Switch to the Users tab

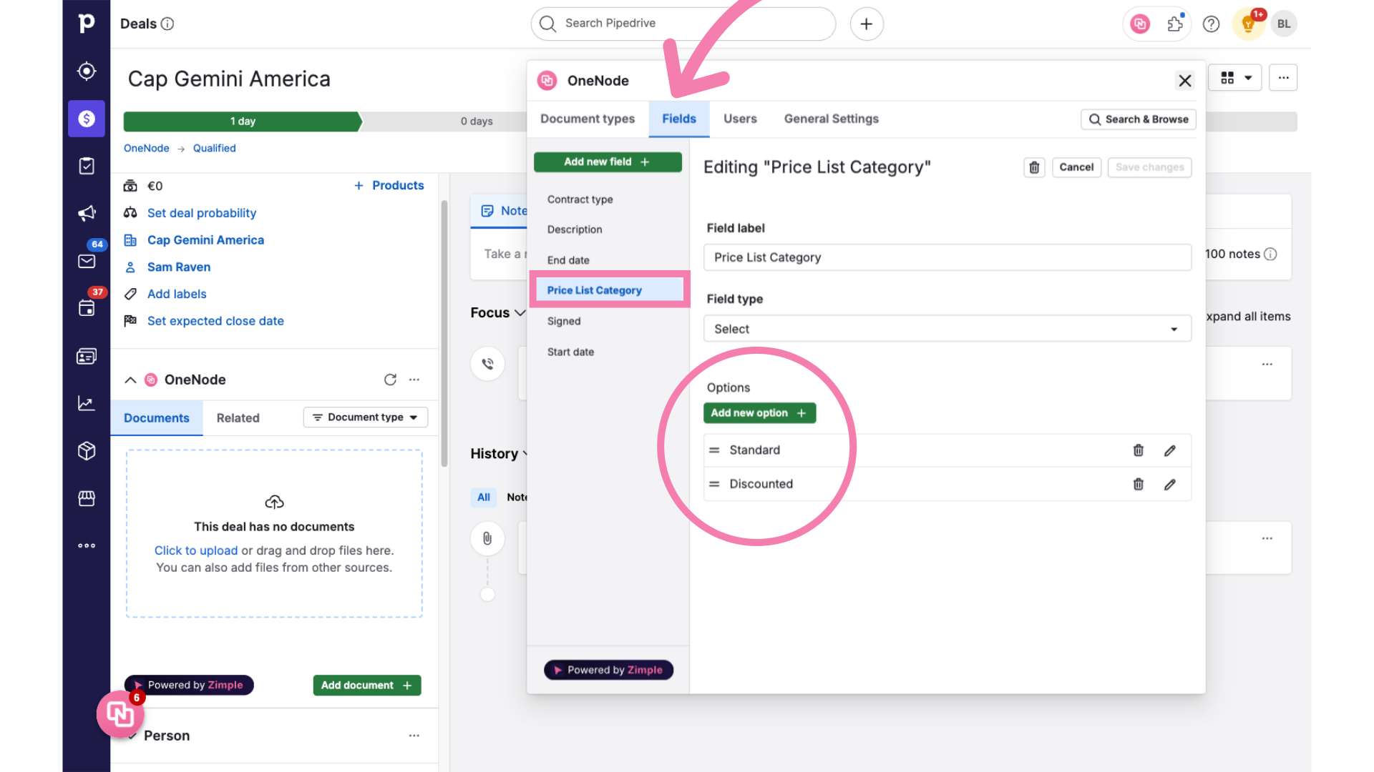click(740, 119)
